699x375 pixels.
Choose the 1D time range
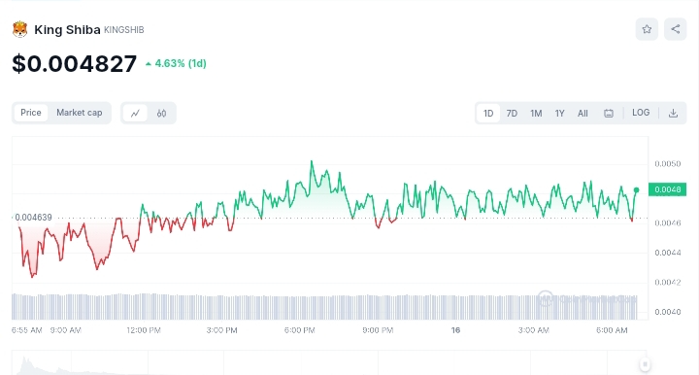click(488, 114)
